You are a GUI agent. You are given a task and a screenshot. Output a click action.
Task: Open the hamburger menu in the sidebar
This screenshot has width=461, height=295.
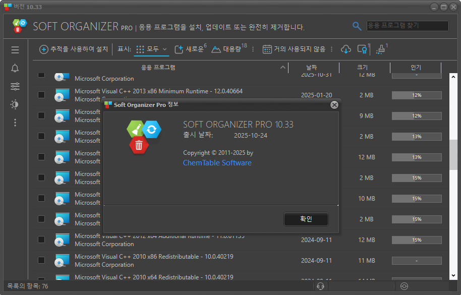click(15, 50)
